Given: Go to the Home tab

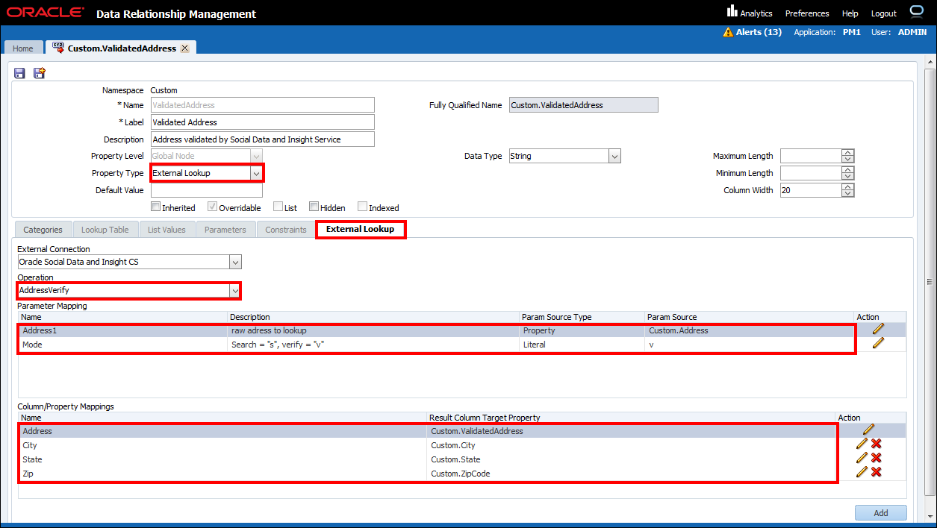Looking at the screenshot, I should (23, 48).
